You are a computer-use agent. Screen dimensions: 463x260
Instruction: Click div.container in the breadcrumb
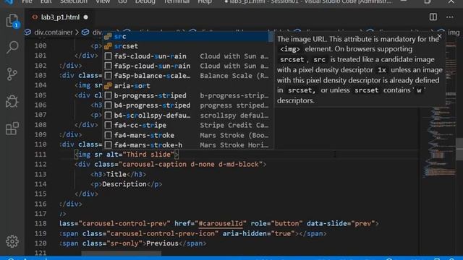pyautogui.click(x=54, y=32)
